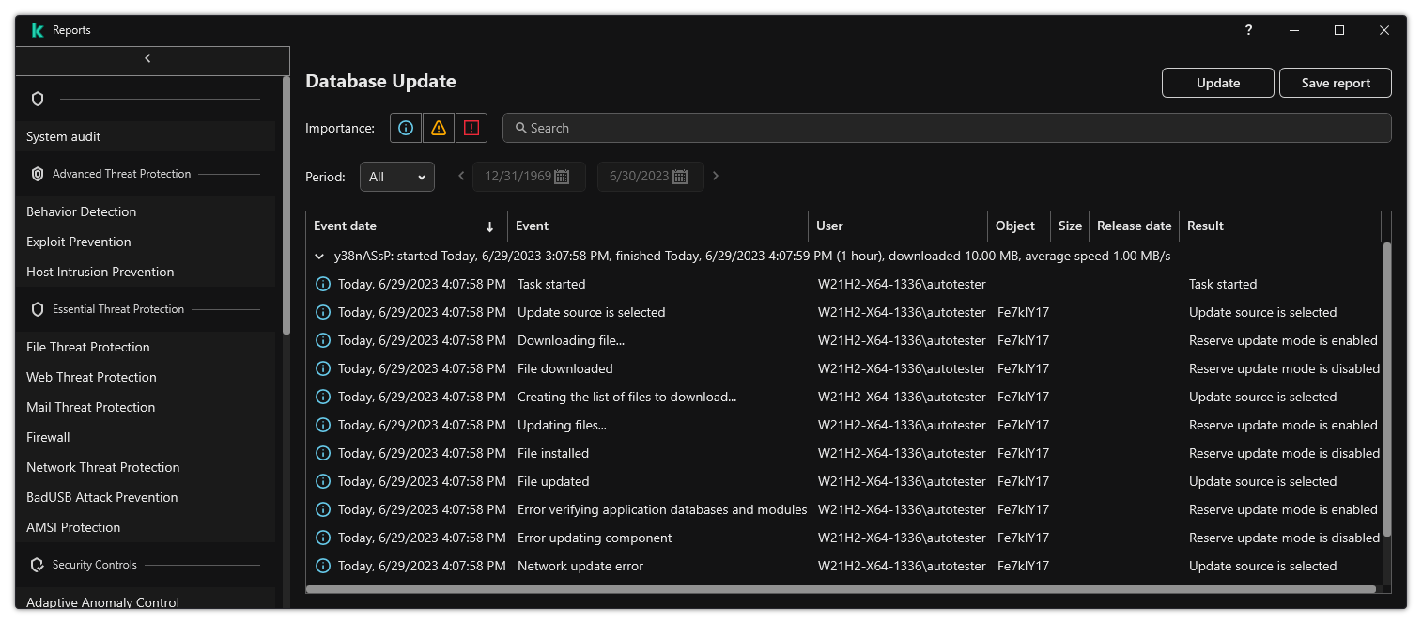Toggle the Event date sort order

tap(489, 226)
